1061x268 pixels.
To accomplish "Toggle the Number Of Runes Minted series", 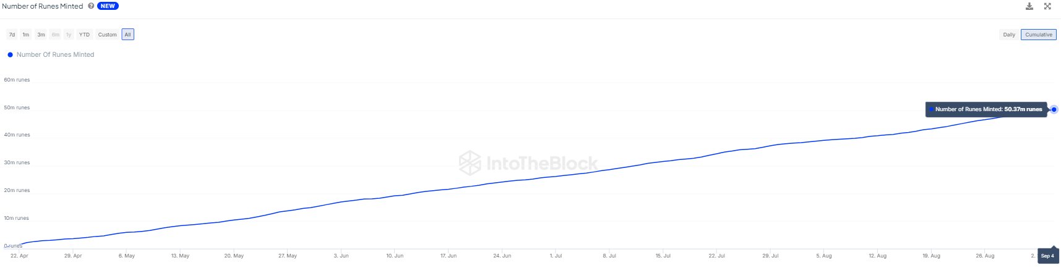I will pos(55,55).
